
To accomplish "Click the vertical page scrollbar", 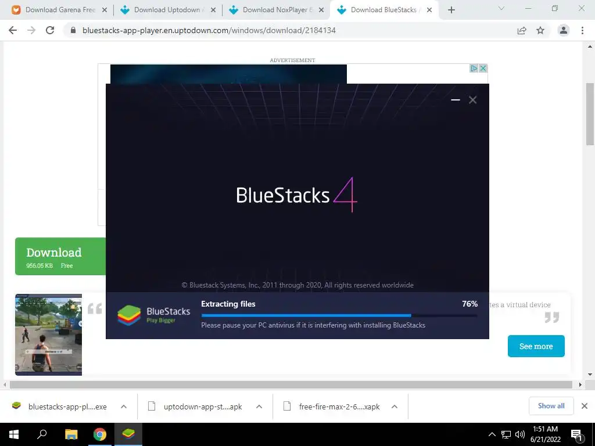I will (x=590, y=114).
